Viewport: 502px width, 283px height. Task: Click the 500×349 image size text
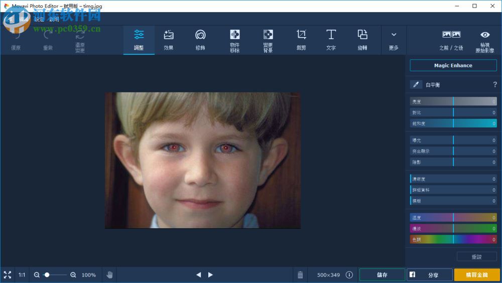click(328, 274)
